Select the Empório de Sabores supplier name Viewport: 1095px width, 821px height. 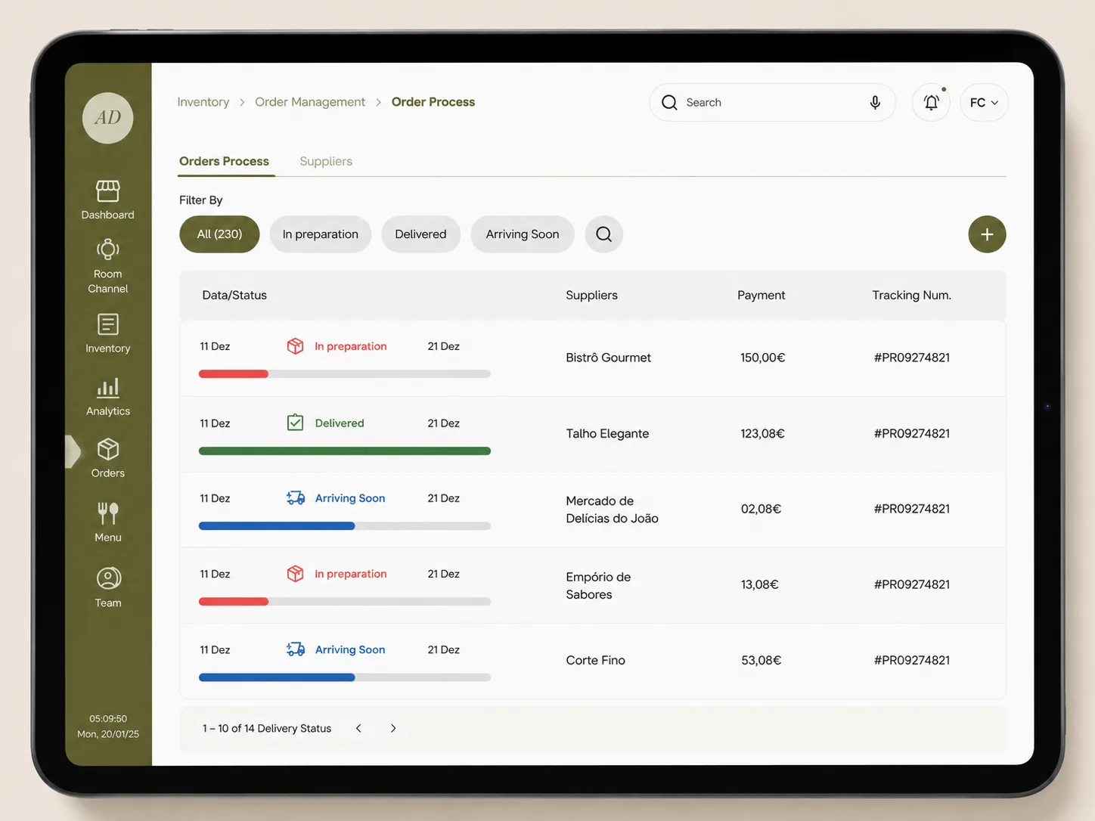tap(598, 586)
